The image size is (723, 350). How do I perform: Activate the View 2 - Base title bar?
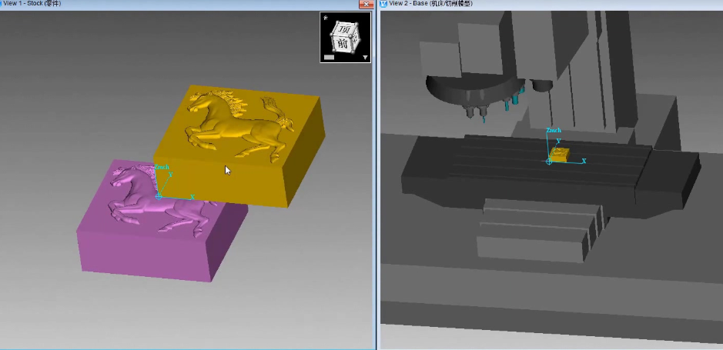pos(539,4)
